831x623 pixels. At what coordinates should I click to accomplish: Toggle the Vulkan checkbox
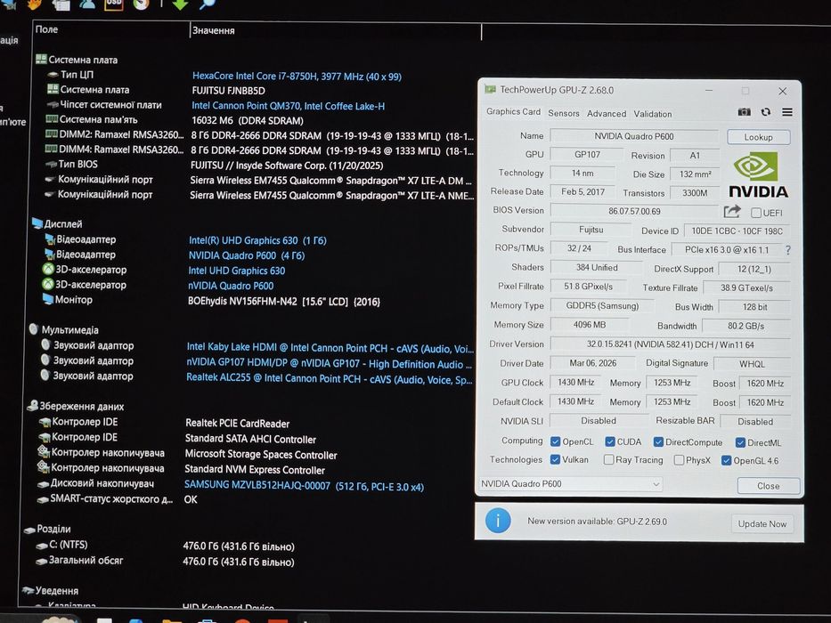click(555, 459)
